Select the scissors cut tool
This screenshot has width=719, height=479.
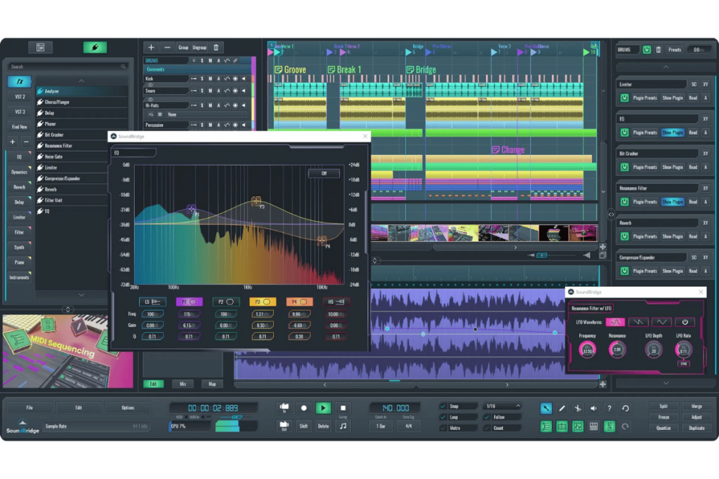pyautogui.click(x=578, y=408)
